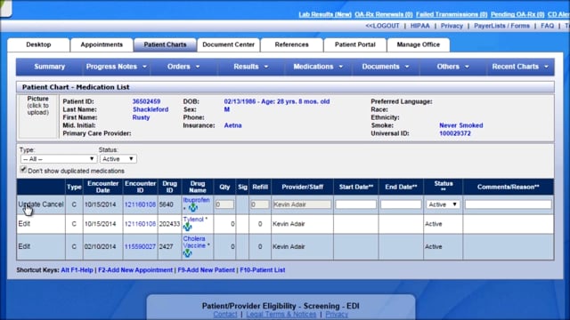Open PayerLists / Forms link
Image resolution: width=570 pixels, height=320 pixels.
(501, 26)
